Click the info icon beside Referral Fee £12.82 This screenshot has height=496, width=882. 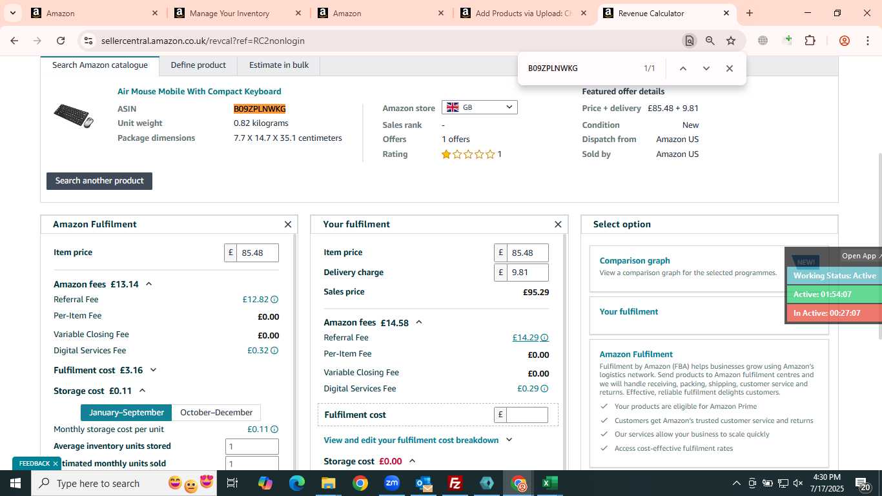point(274,300)
